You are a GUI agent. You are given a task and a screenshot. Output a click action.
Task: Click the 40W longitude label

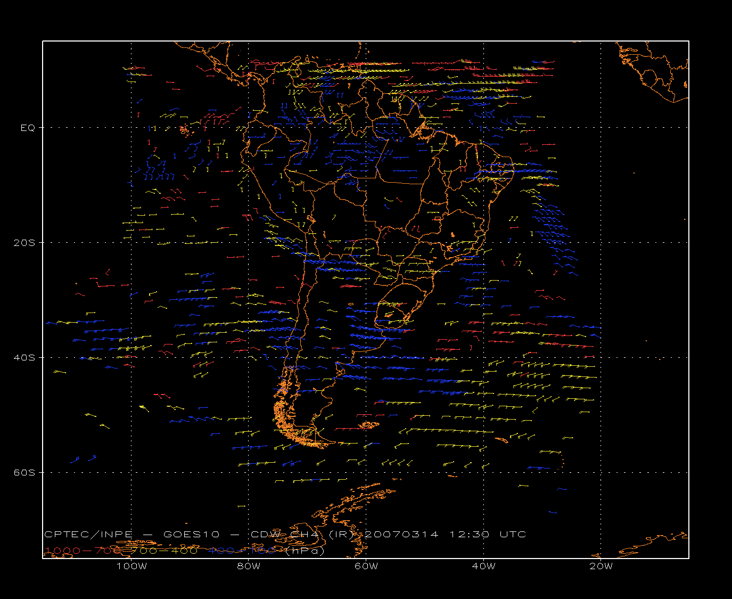point(483,567)
